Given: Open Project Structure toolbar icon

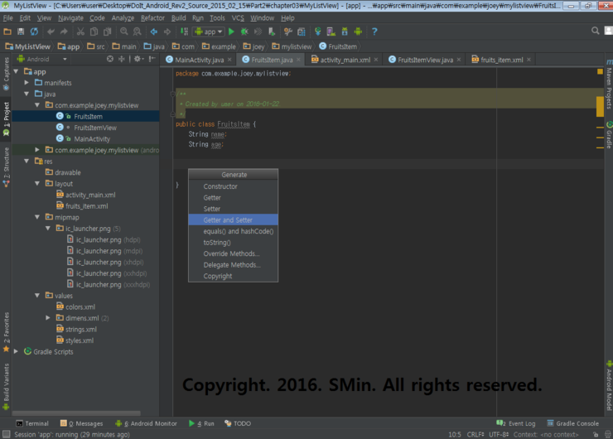Looking at the screenshot, I should [301, 31].
